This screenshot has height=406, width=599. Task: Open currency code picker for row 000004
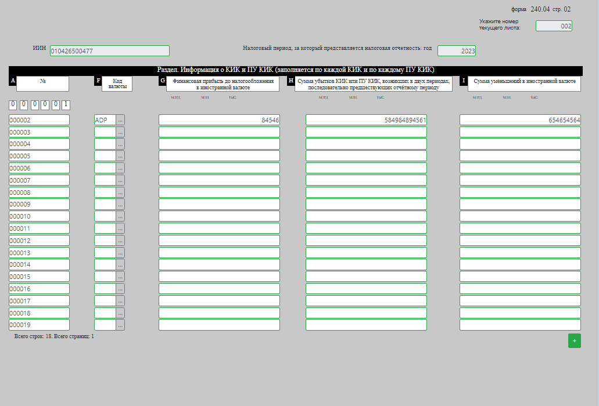tap(120, 144)
